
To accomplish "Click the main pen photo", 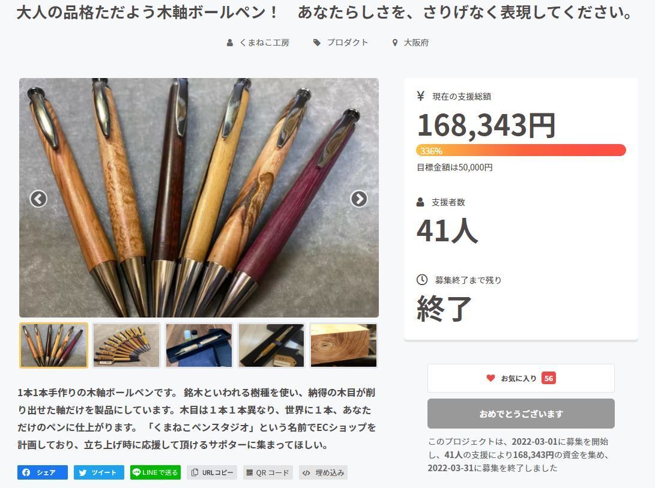I will (x=199, y=197).
